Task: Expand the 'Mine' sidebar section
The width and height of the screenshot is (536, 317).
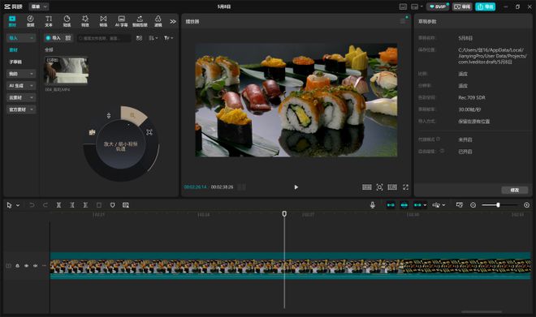Action: [21, 74]
